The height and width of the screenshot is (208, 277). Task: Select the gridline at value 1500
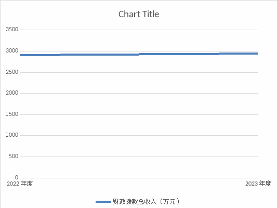139,115
